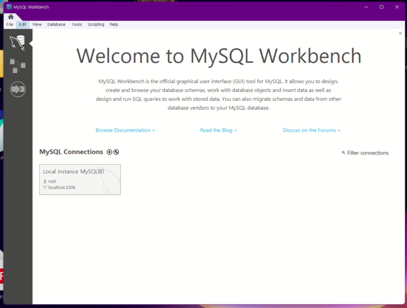The width and height of the screenshot is (407, 308).
Task: Open the Tools menu
Action: point(77,24)
